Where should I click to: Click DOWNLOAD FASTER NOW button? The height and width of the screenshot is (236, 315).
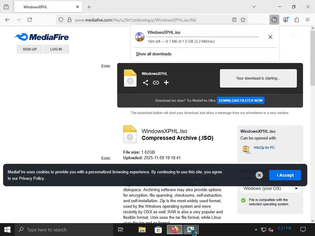coord(241,100)
